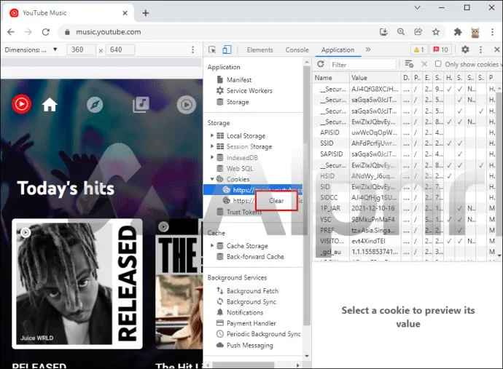Switch to the Elements tab
This screenshot has width=503, height=369.
pos(260,49)
